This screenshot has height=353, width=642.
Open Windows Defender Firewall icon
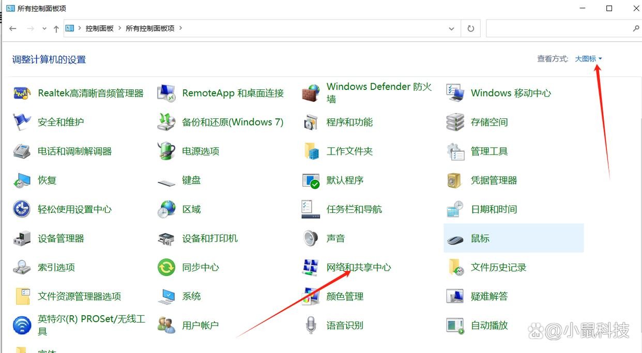pyautogui.click(x=311, y=94)
